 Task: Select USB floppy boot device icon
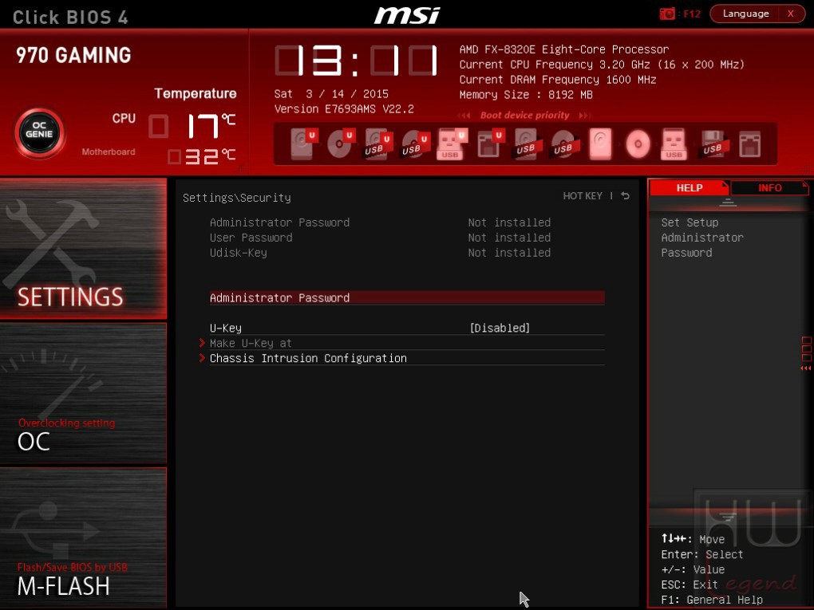coord(713,144)
